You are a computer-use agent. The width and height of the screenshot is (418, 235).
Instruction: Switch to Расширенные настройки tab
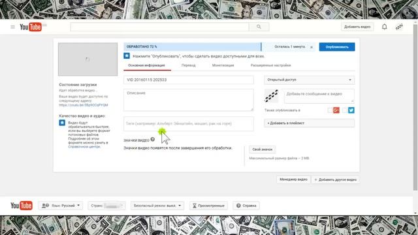click(x=270, y=65)
